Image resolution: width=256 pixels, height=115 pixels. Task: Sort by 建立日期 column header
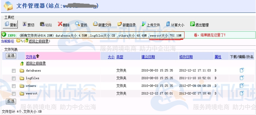tap(148, 57)
